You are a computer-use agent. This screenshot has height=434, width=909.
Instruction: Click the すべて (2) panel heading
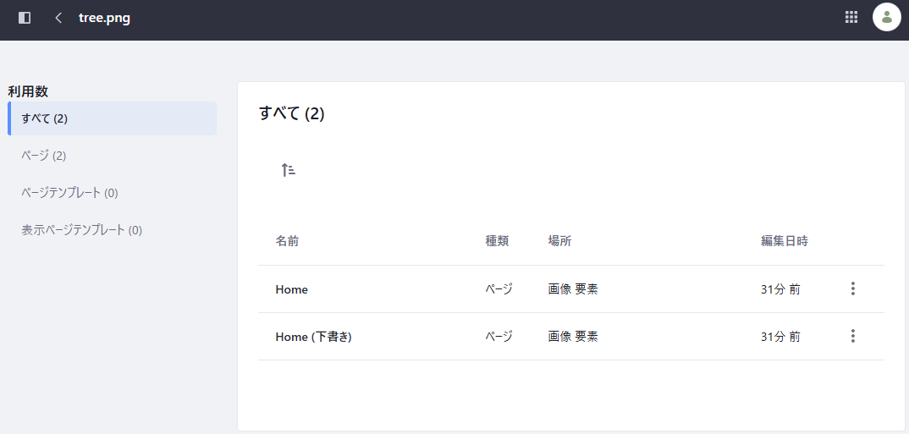tap(291, 114)
